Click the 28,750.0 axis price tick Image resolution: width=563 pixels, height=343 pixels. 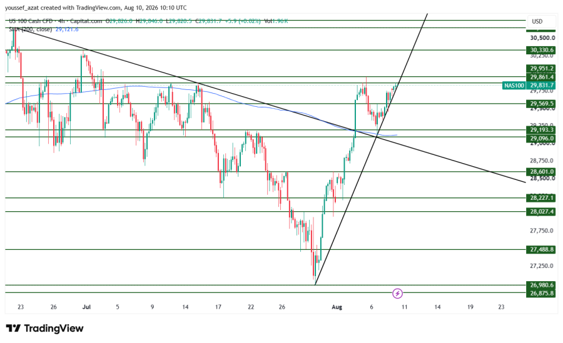542,161
